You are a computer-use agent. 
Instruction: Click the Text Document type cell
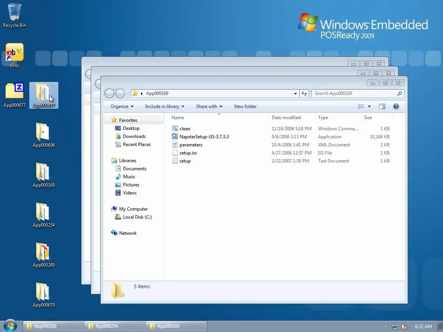(x=333, y=161)
